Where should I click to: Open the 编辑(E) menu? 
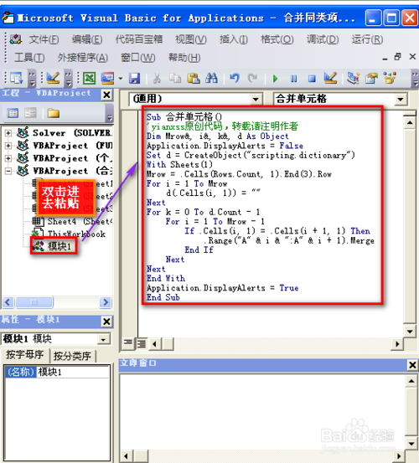87,39
